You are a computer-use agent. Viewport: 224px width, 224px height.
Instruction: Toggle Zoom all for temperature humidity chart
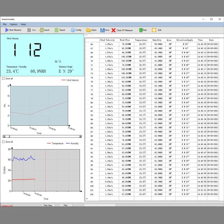(x=3, y=142)
